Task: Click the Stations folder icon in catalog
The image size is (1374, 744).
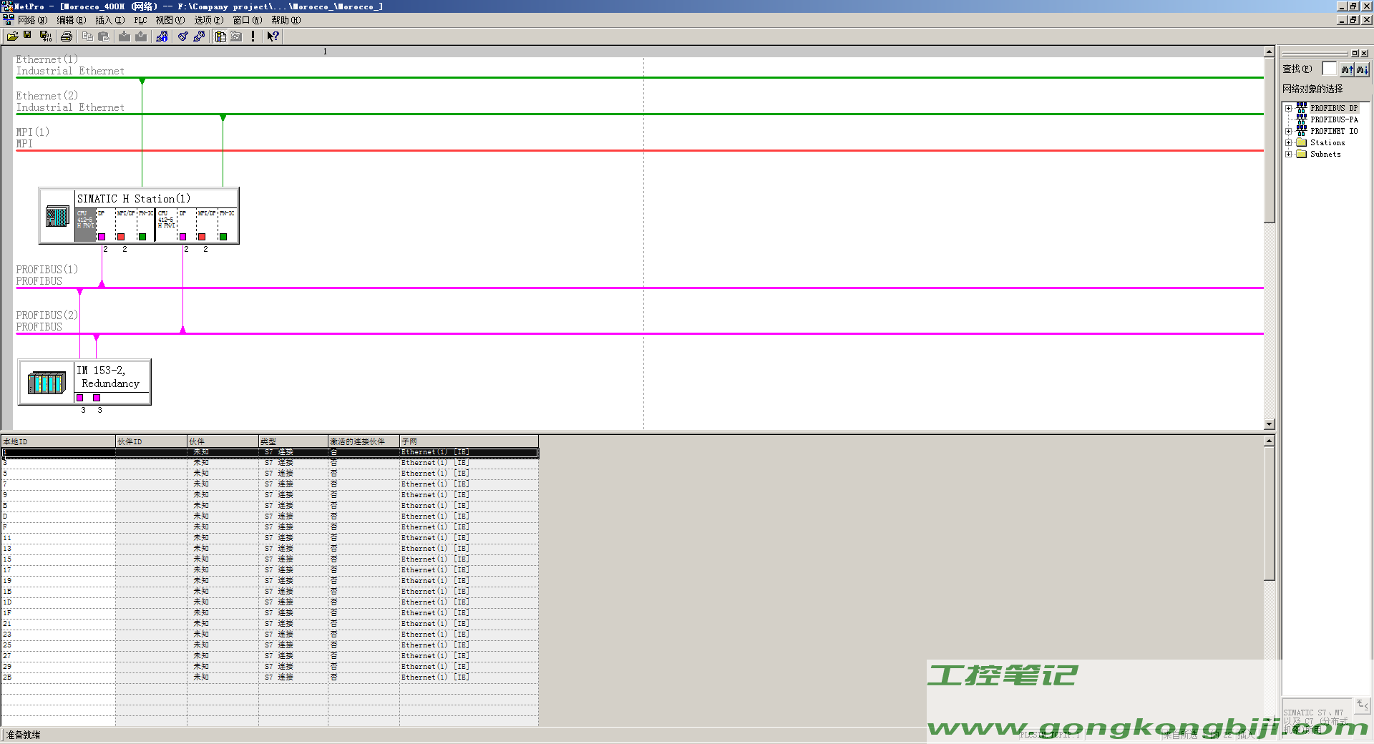Action: [1301, 142]
